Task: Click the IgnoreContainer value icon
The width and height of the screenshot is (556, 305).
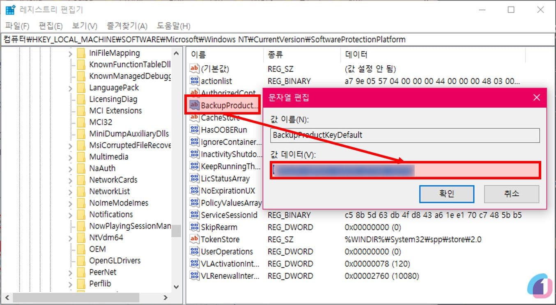Action: point(194,142)
